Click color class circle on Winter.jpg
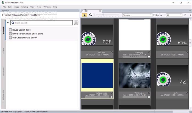 click(149, 93)
